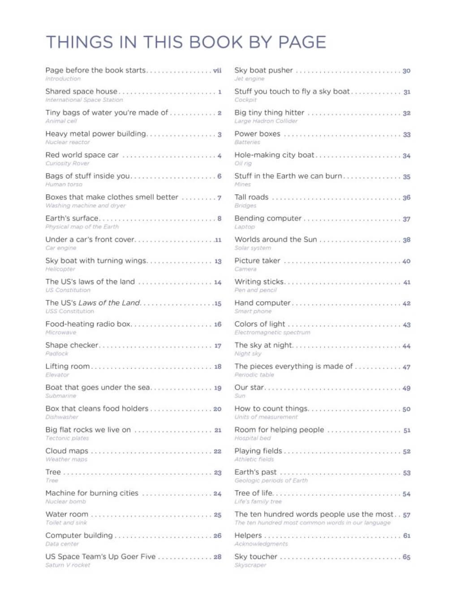Select the "Red world space car" entry
456x615 pixels.
point(82,155)
